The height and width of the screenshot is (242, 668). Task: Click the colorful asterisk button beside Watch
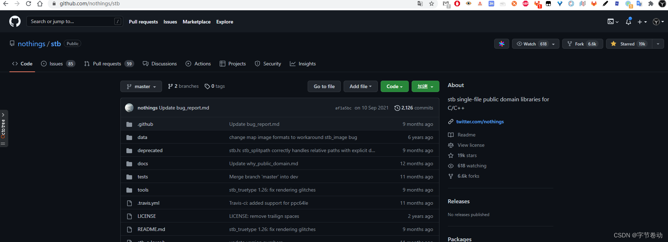[x=502, y=44]
